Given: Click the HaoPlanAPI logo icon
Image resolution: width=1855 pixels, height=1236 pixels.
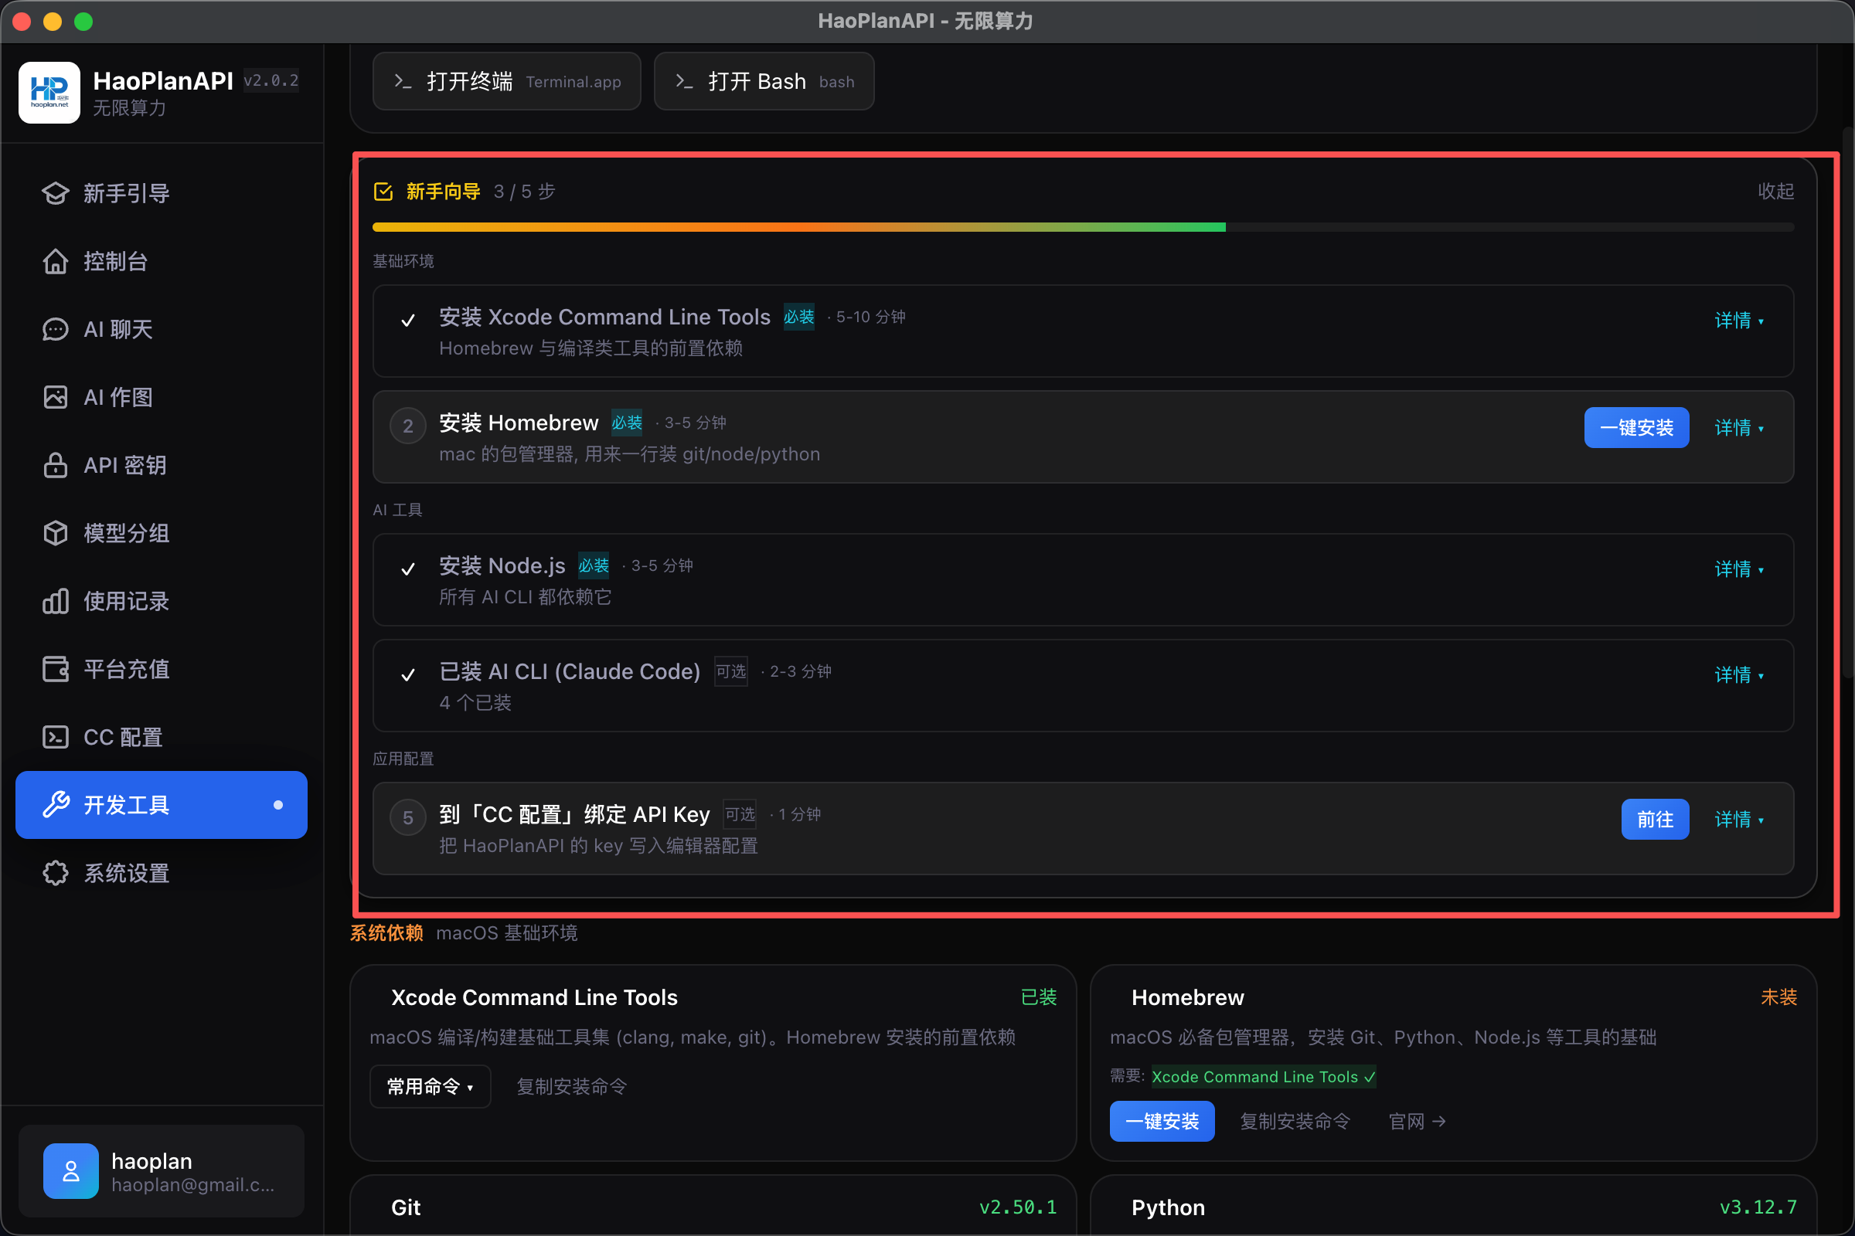Looking at the screenshot, I should [x=49, y=93].
